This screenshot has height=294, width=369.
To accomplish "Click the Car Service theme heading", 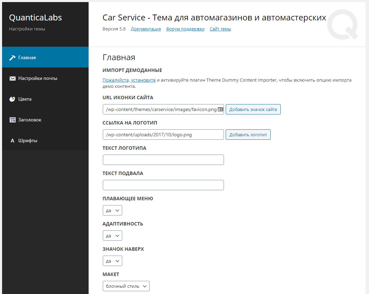I will pyautogui.click(x=214, y=18).
